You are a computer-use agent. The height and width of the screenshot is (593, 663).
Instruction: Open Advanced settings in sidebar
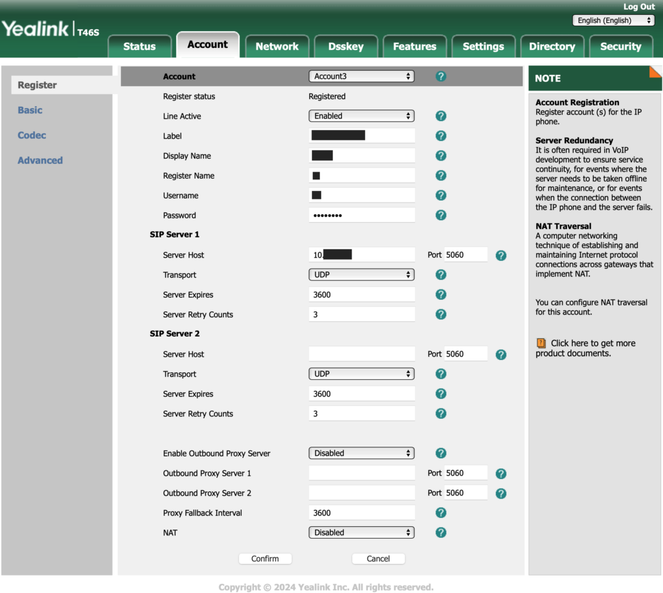click(x=40, y=161)
